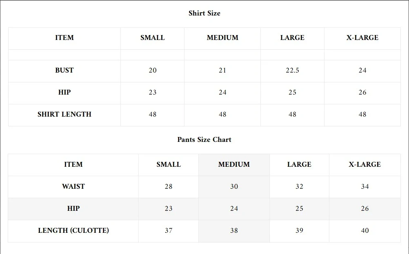Select the medium waist value 30
The image size is (409, 254).
[234, 186]
